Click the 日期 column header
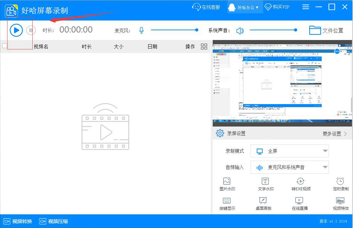 tap(152, 47)
